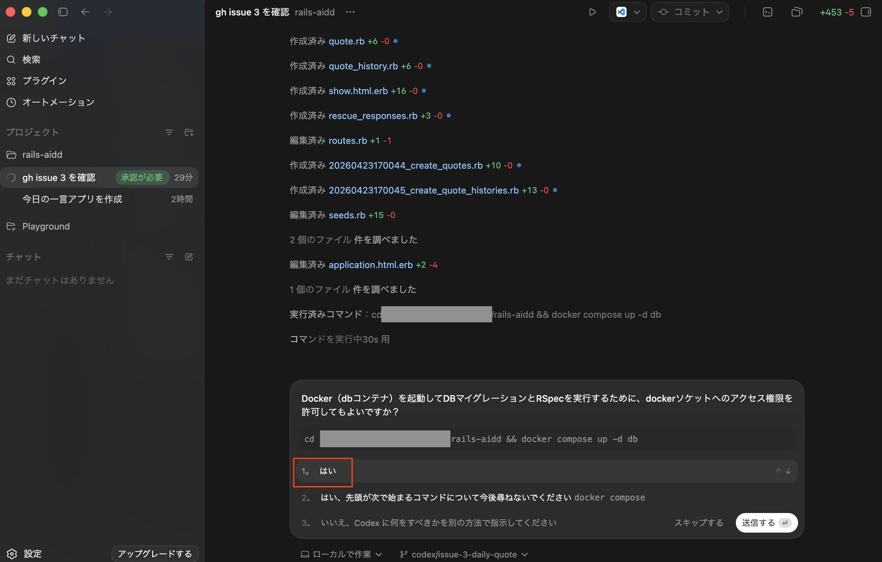This screenshot has width=882, height=562.
Task: Click スキップする to skip approval
Action: point(698,523)
